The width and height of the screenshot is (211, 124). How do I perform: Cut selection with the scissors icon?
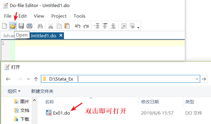[51, 26]
